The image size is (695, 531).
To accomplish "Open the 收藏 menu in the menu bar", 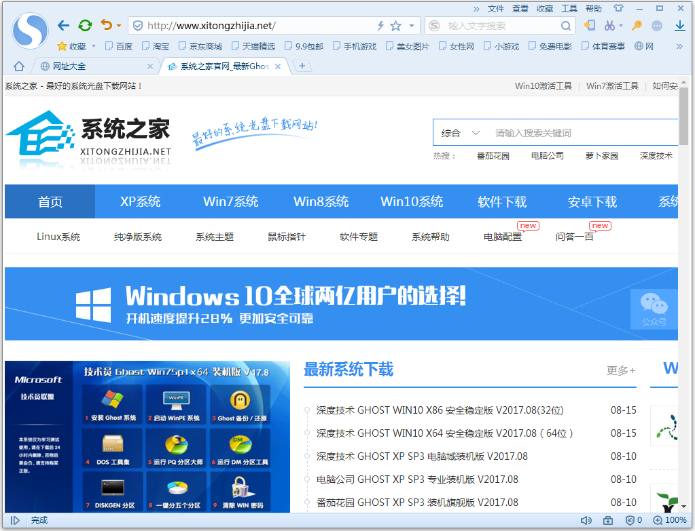I will (544, 8).
